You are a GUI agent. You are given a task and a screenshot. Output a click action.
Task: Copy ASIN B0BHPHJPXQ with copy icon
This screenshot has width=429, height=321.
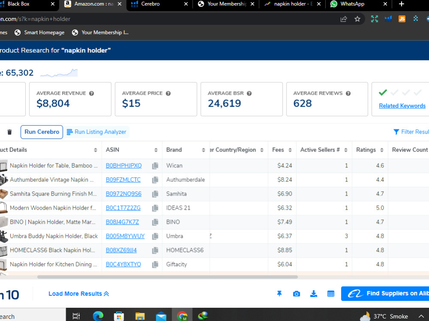(155, 166)
